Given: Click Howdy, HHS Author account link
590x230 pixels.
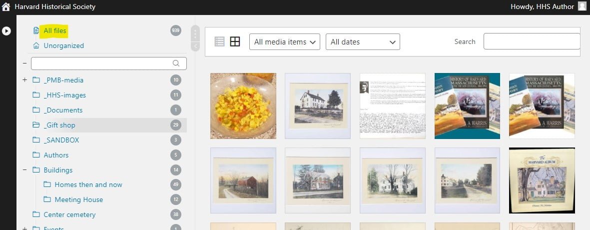Looking at the screenshot, I should (x=542, y=6).
